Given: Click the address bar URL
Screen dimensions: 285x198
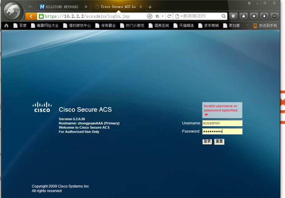Looking at the screenshot, I should 87,16.
